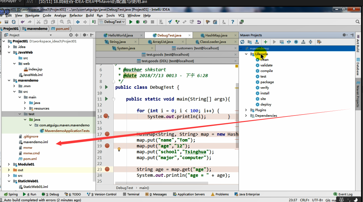The height and width of the screenshot is (202, 363).
Task: Click the VCS Update Project icon
Action: pyautogui.click(x=170, y=22)
